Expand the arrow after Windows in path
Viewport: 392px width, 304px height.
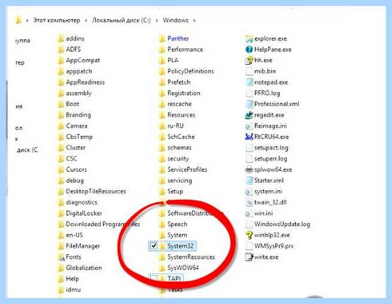195,20
